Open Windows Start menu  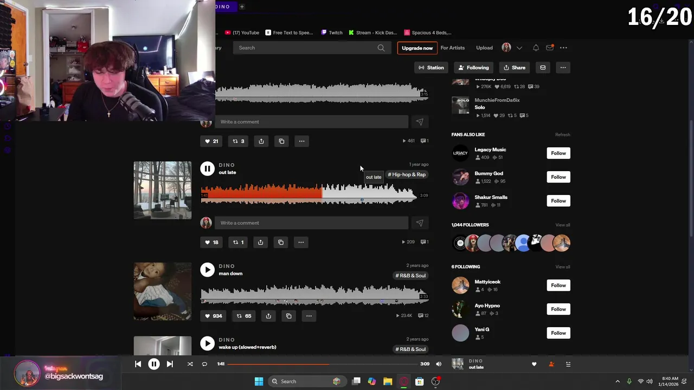[259, 381]
